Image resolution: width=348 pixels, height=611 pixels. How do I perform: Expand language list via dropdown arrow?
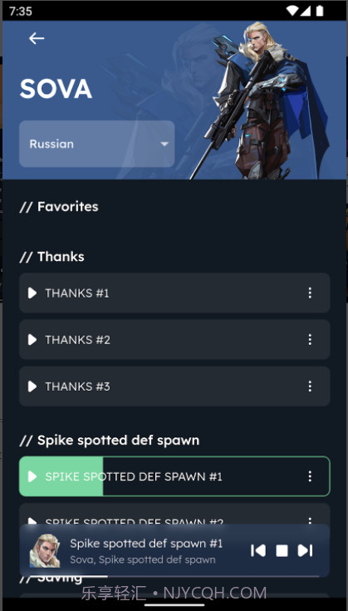164,144
